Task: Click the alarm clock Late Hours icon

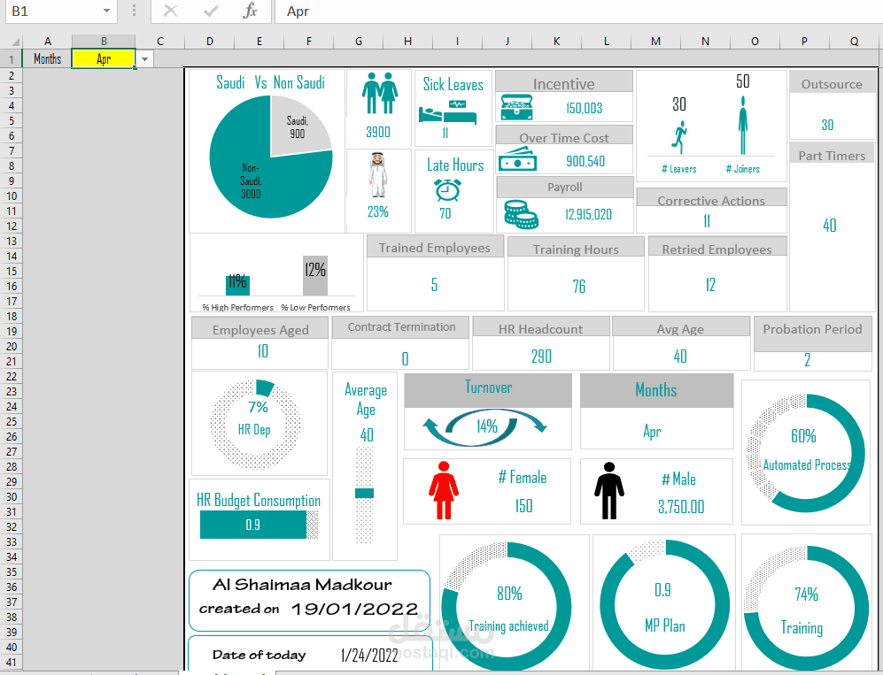Action: point(447,189)
